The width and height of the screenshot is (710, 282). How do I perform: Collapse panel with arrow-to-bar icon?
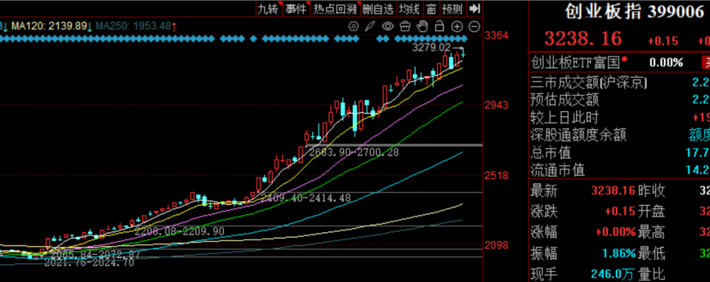click(x=475, y=9)
